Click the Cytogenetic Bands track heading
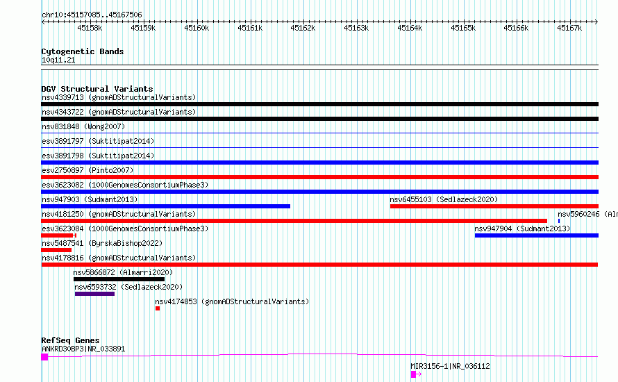Image resolution: width=618 pixels, height=382 pixels. tap(83, 51)
